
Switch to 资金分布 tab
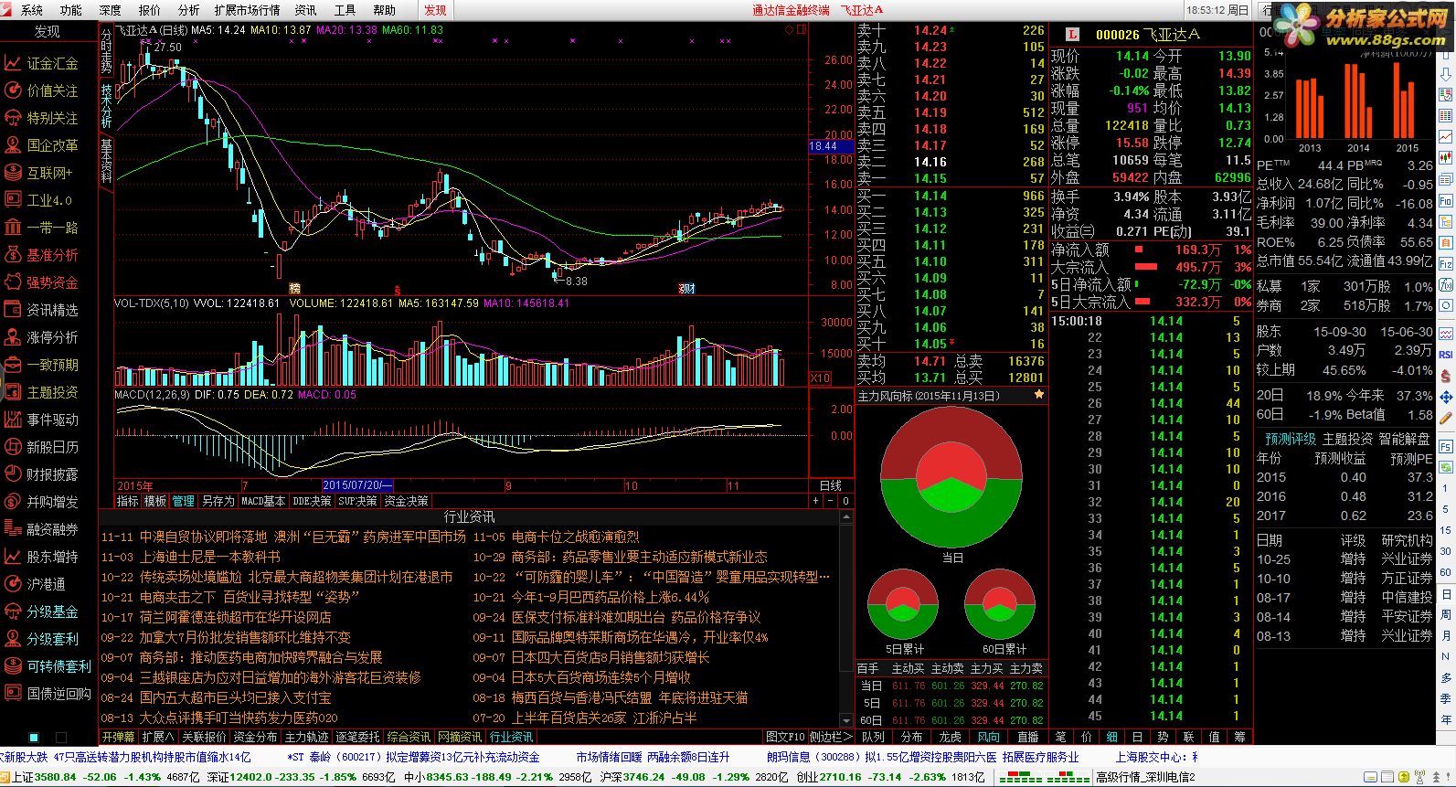[x=255, y=737]
